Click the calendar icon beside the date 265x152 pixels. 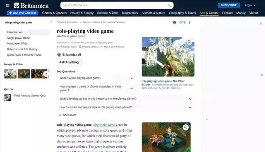click(x=102, y=47)
